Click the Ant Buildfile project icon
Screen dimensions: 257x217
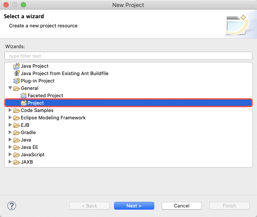click(17, 73)
